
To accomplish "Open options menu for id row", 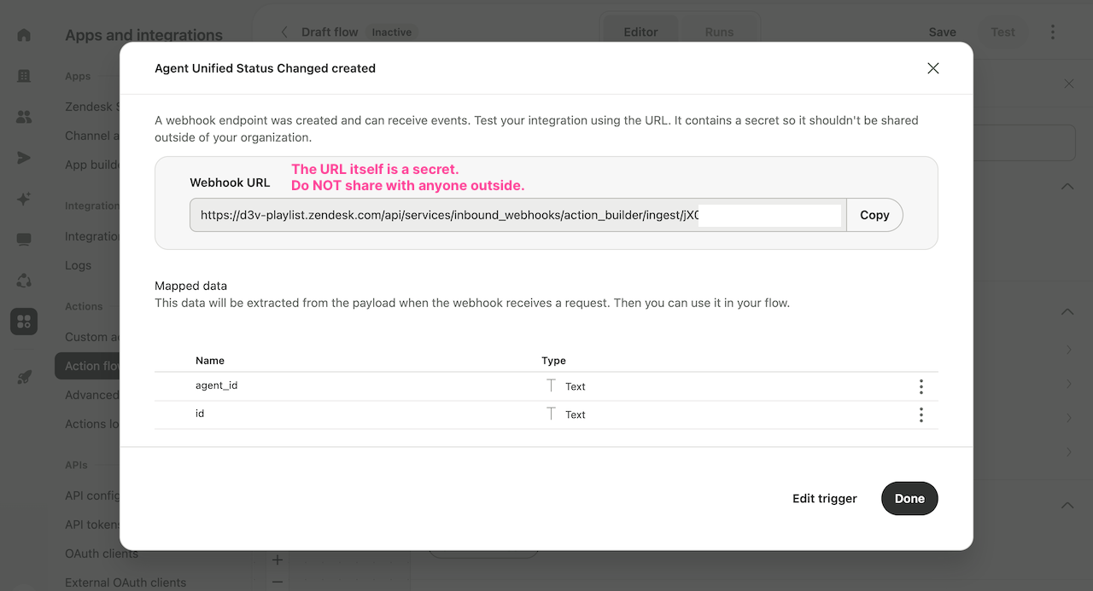I will coord(921,414).
